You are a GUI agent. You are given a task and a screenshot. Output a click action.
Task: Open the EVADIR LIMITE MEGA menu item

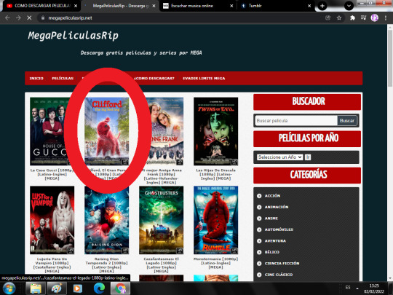pyautogui.click(x=204, y=78)
